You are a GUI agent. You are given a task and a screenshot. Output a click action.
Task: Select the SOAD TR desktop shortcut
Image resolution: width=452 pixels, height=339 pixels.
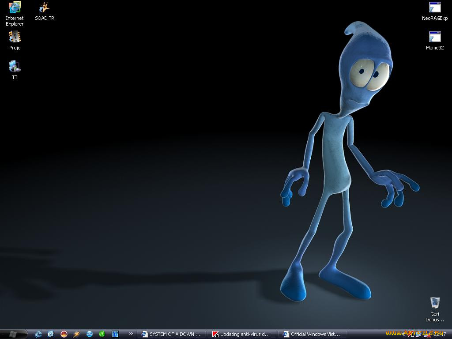45,11
